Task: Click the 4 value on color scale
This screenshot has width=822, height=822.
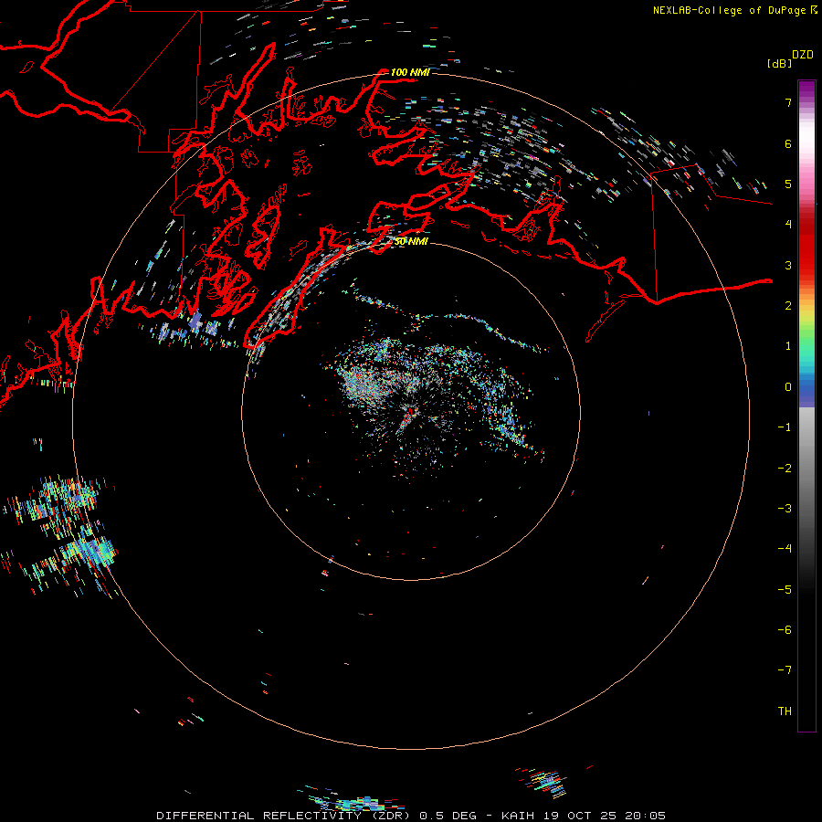Action: [788, 225]
